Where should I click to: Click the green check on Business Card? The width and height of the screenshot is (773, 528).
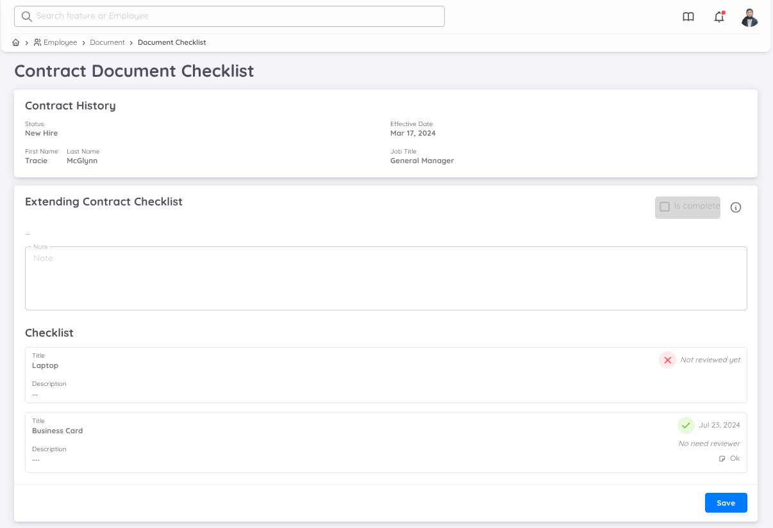(x=686, y=425)
